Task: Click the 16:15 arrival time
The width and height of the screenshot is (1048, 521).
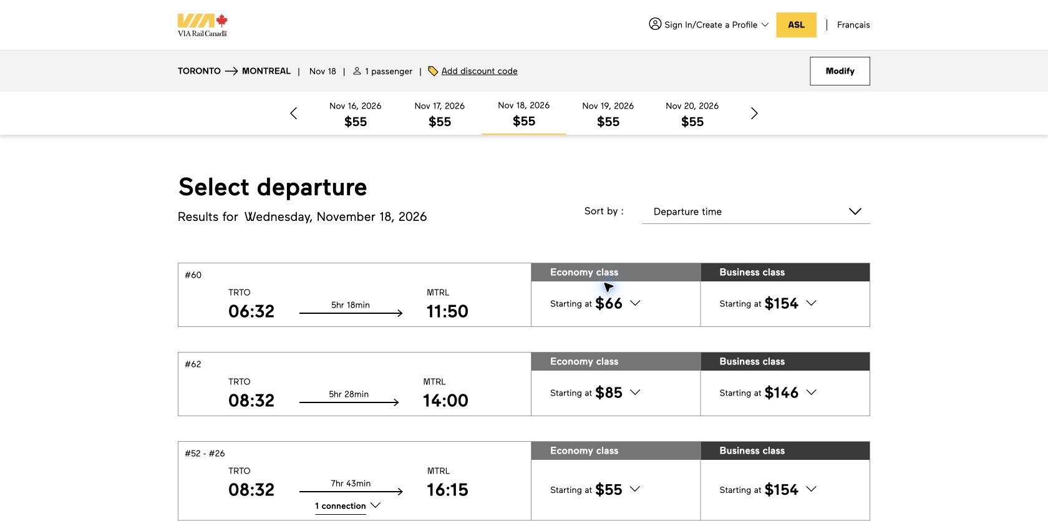Action: point(447,490)
